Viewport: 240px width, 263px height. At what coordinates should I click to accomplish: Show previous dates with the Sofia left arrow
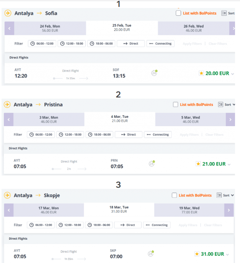click(x=9, y=28)
